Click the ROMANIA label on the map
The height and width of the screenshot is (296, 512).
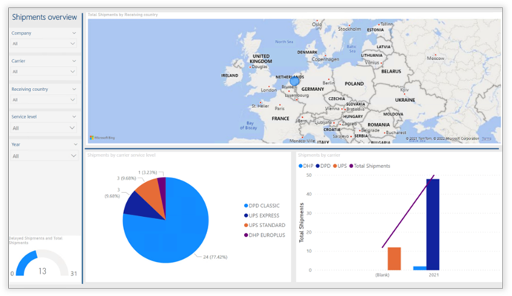pos(378,124)
